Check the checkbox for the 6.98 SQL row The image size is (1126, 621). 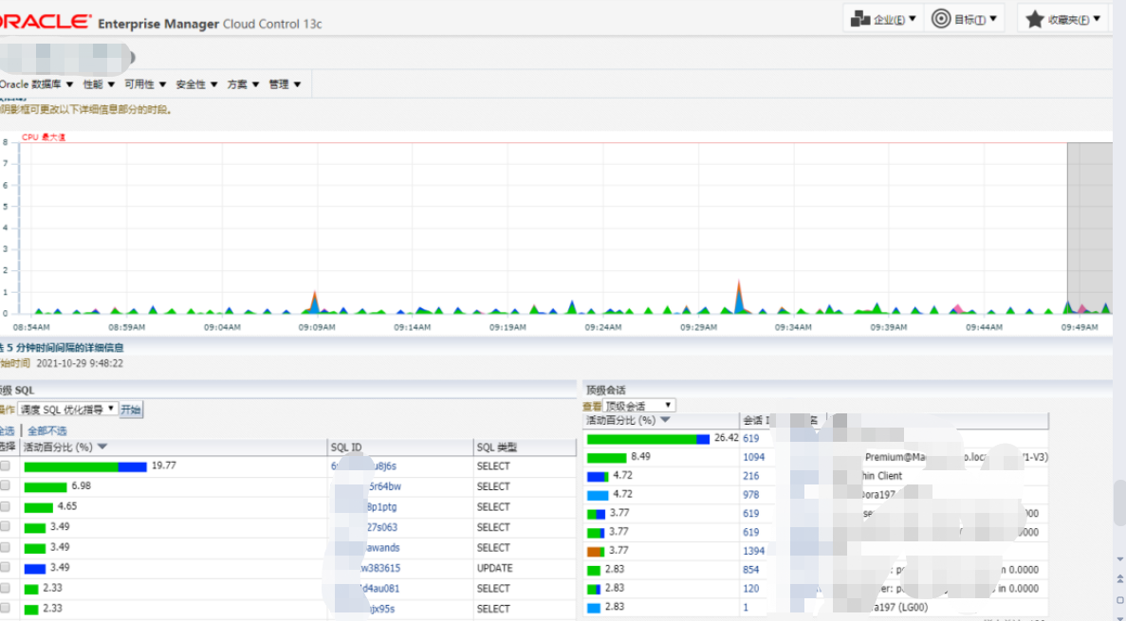[x=7, y=485]
